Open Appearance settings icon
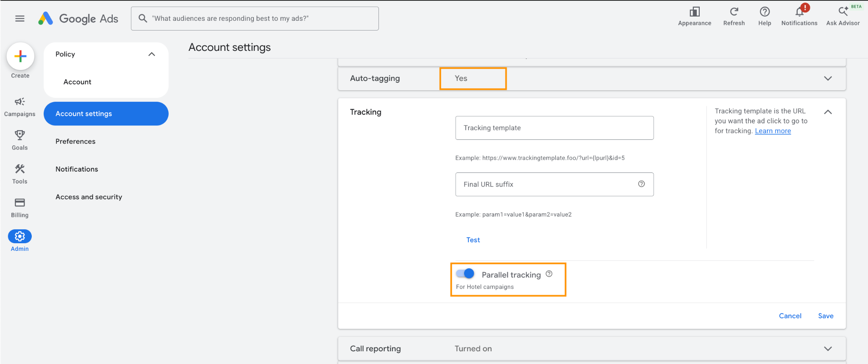868x364 pixels. coord(695,11)
